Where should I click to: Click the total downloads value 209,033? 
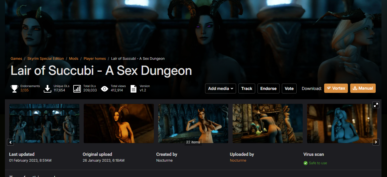click(x=90, y=91)
